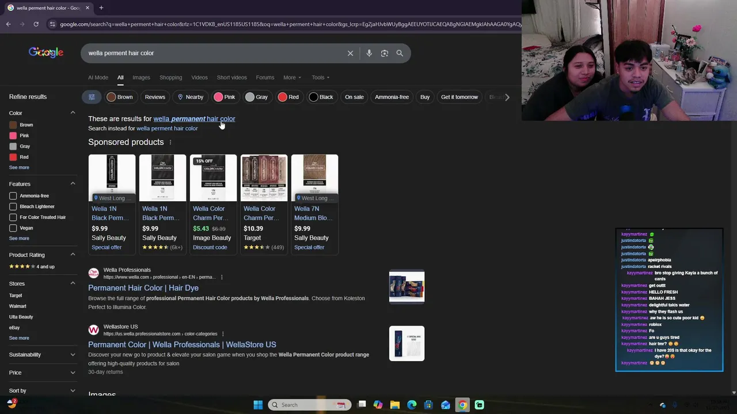Apply the Black filter chip

click(321, 97)
